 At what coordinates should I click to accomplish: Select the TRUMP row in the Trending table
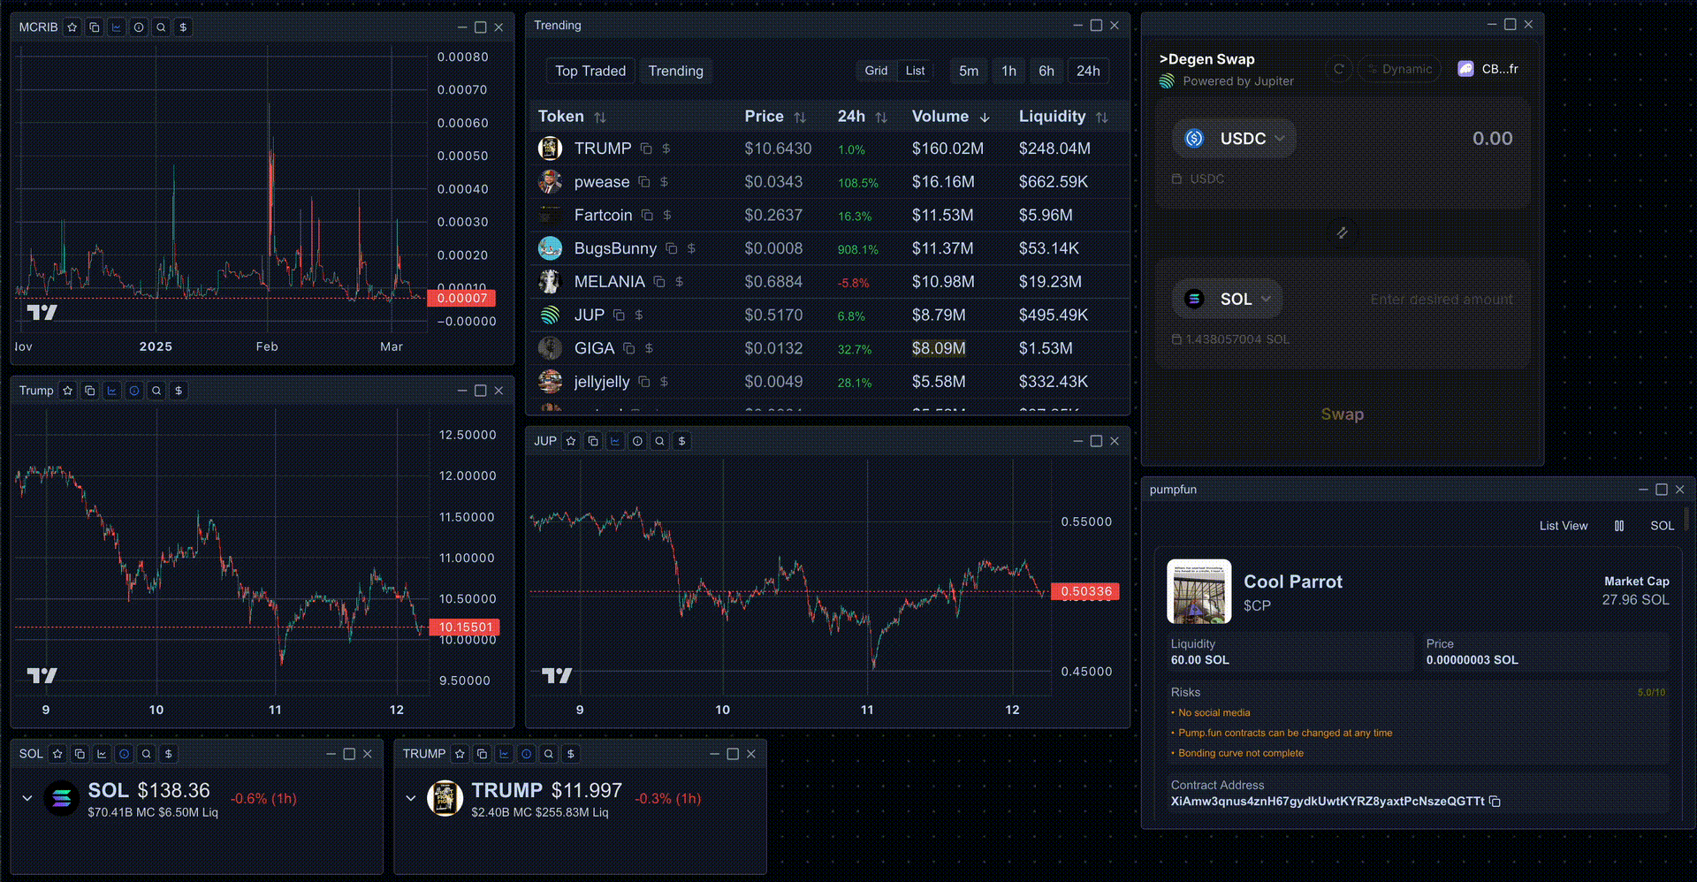(828, 148)
